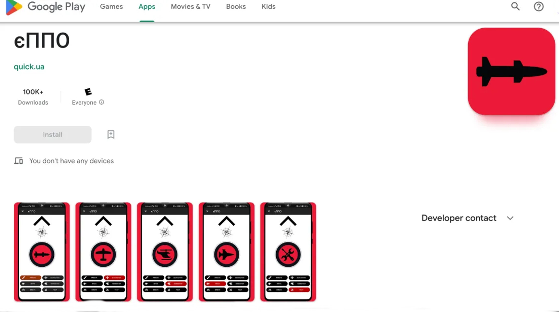Add app to wishlist bookmark icon
559x312 pixels.
[111, 134]
